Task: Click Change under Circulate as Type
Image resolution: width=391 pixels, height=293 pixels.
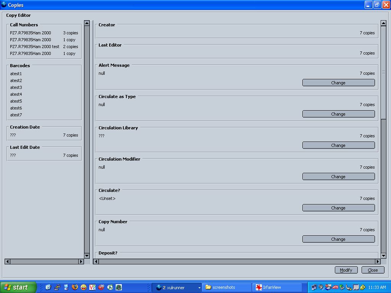Action: 338,114
